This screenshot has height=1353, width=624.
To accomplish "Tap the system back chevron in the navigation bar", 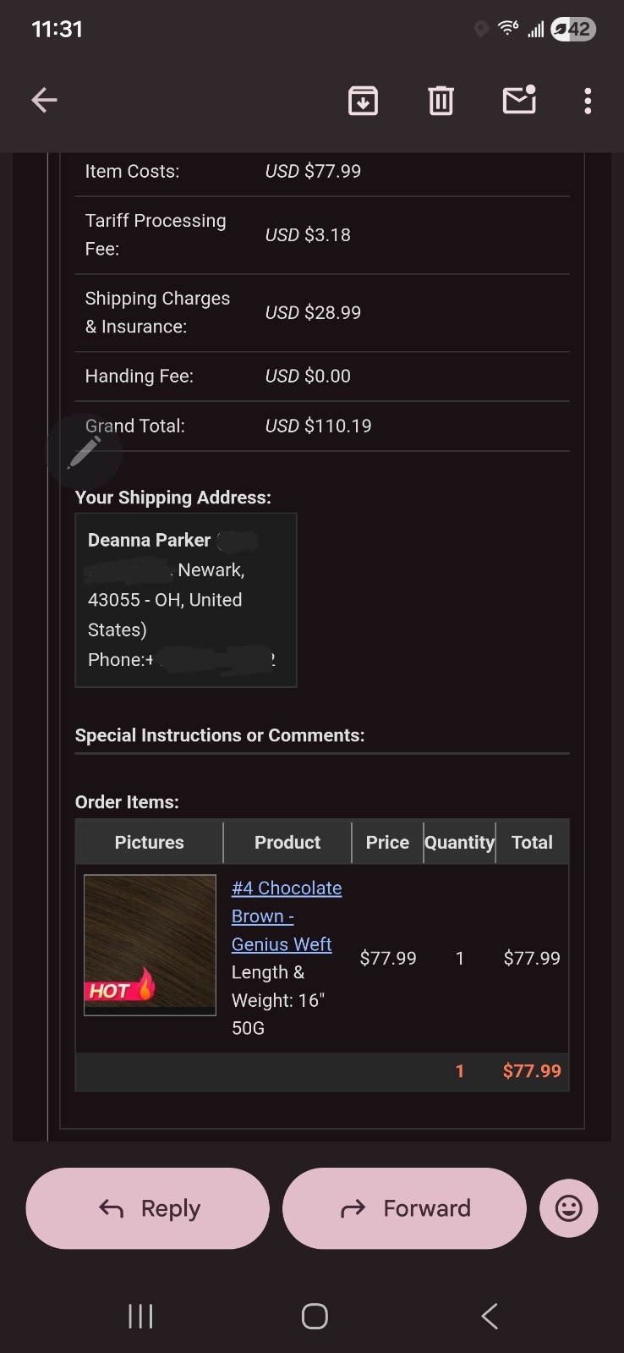I will (x=489, y=1316).
